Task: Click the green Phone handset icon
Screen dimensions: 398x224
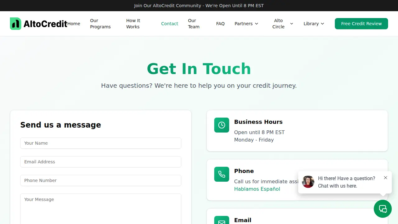Action: pos(222,174)
